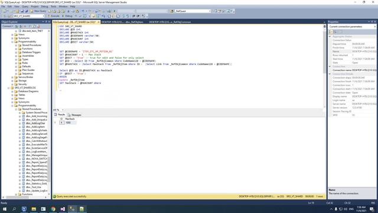Viewport: 378px width, 213px height.
Task: Select the Results tab
Action: click(x=60, y=115)
